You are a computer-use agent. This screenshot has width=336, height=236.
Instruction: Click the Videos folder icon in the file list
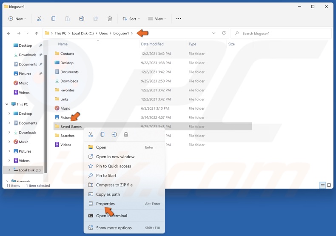(x=57, y=145)
